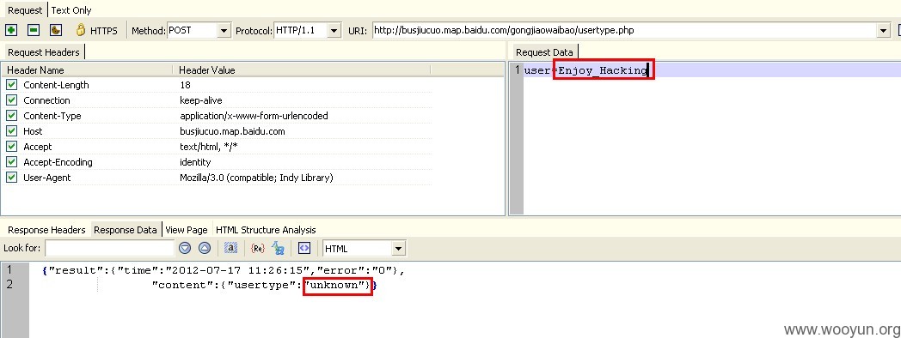Click the match case search icon

tap(278, 249)
